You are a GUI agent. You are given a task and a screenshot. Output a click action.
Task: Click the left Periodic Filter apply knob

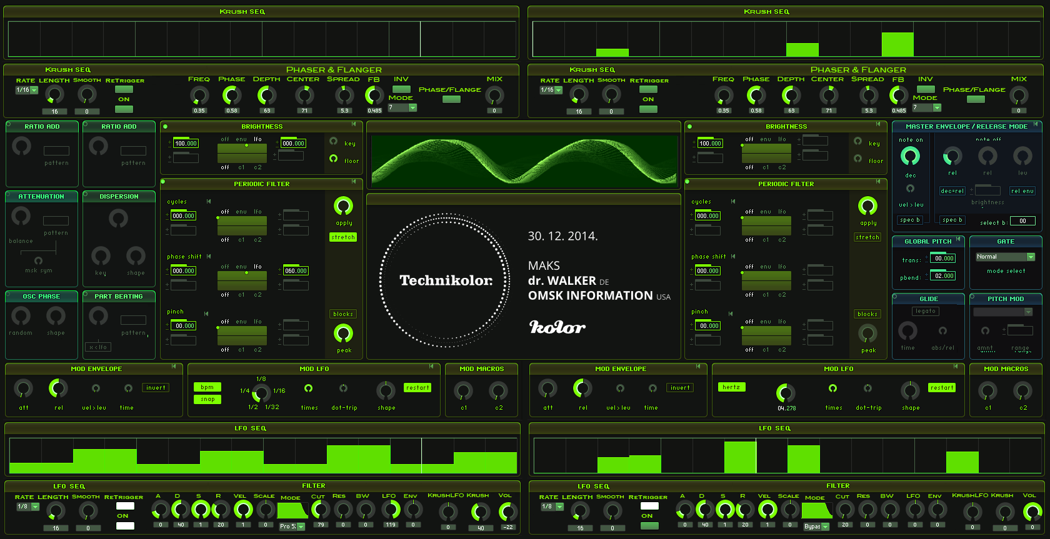pyautogui.click(x=343, y=206)
